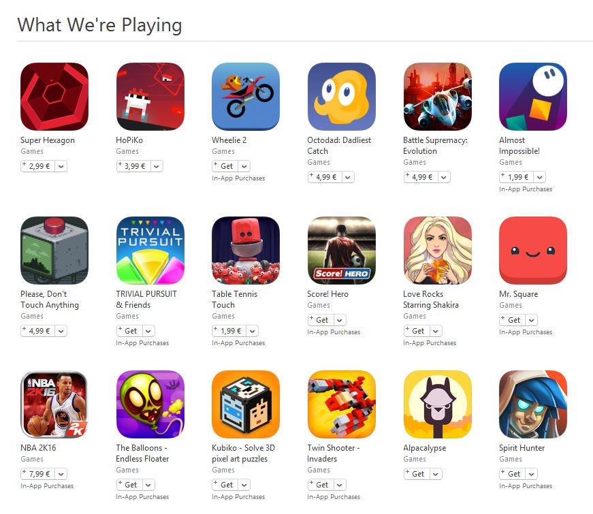593x514 pixels.
Task: Expand the dropdown arrow beside Wheelie 2 Get
Action: pos(244,166)
